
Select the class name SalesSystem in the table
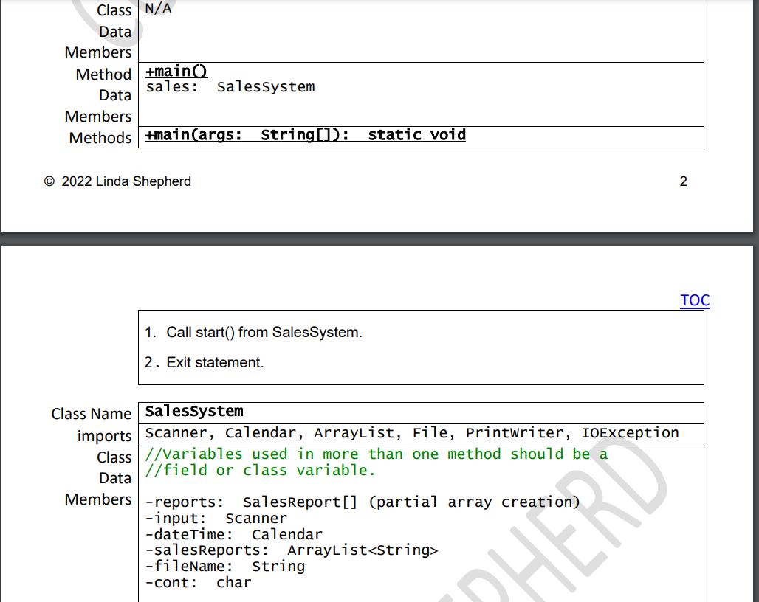pos(195,412)
